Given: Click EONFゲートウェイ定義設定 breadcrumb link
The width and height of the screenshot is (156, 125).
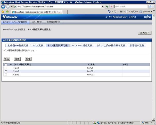Looking at the screenshot, I should [14, 29].
